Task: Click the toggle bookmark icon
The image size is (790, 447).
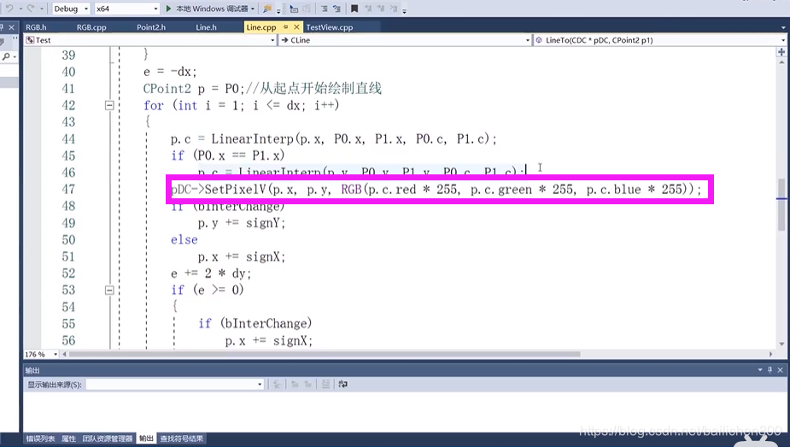Action: point(354,9)
